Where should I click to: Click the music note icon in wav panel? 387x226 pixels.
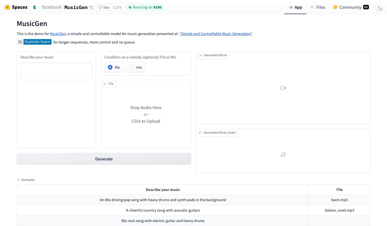(283, 155)
